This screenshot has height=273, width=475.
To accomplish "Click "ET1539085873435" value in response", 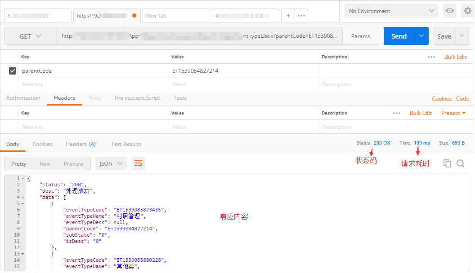I will click(139, 210).
